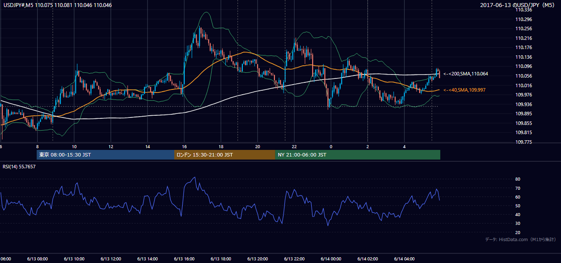Viewport: 561px width, 263px height.
Task: Click the 6/13 16:00 time axis label
Action: pyautogui.click(x=184, y=259)
